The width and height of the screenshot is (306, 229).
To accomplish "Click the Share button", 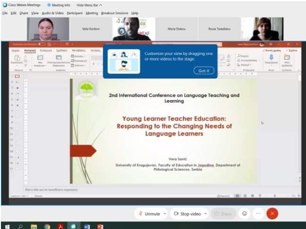I will click(223, 214).
